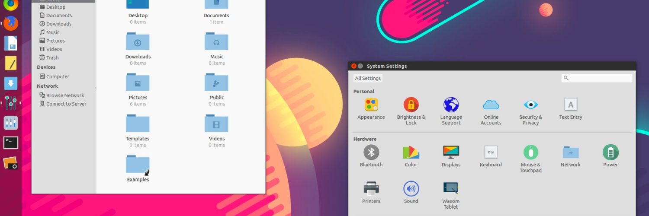The height and width of the screenshot is (216, 649).
Task: Launch Terminal from the dock
Action: [x=11, y=142]
